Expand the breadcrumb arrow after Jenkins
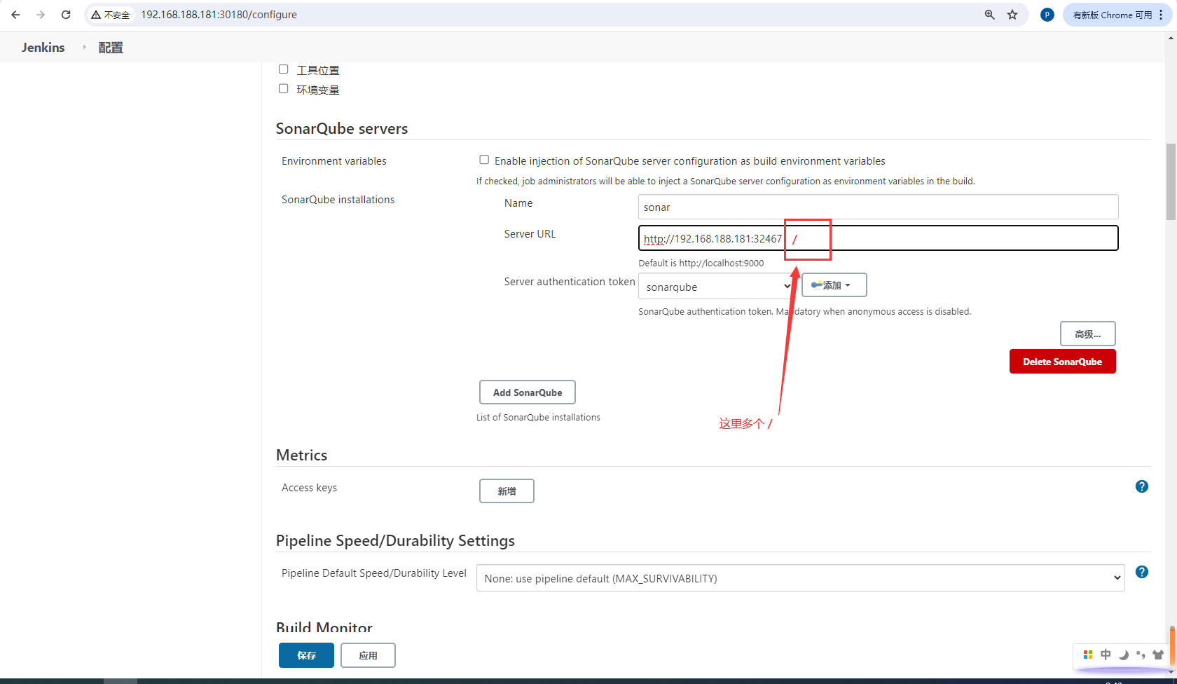The width and height of the screenshot is (1177, 684). tap(84, 47)
